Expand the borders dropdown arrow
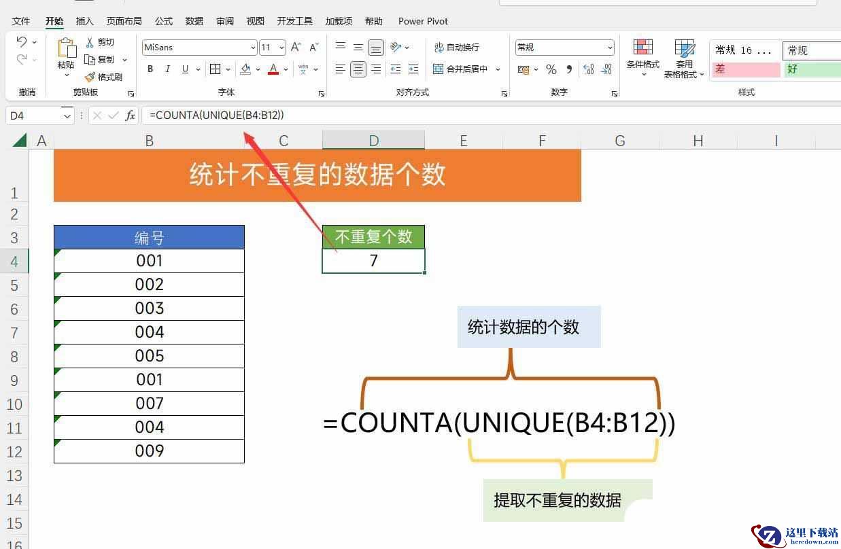Viewport: 841px width, 549px height. 228,69
